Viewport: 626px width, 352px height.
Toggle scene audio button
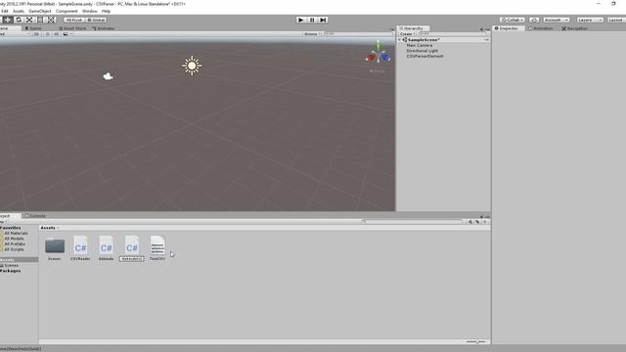click(x=56, y=34)
